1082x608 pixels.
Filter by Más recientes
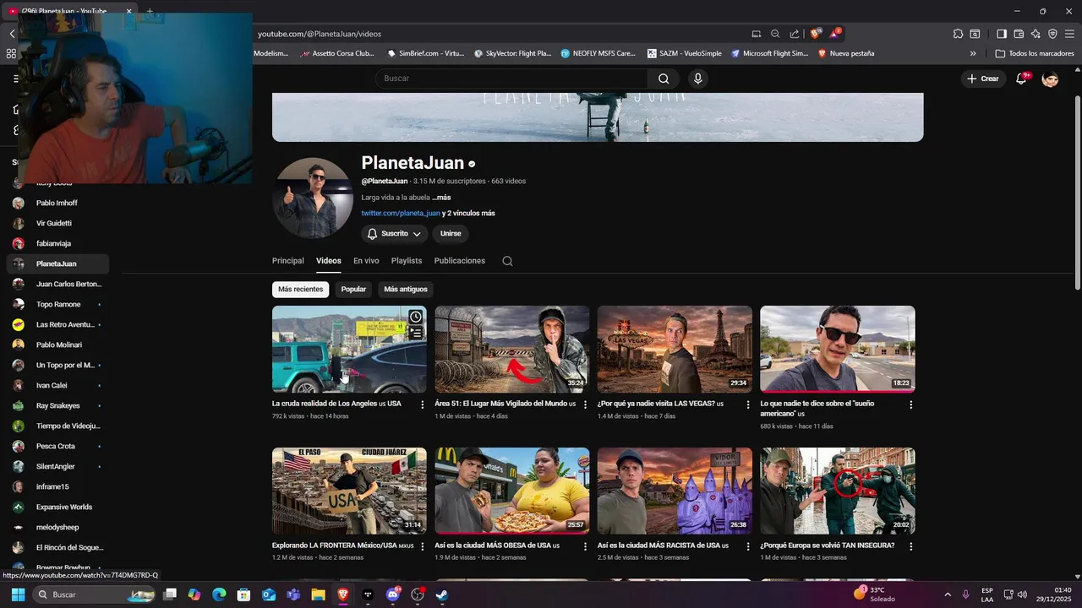pyautogui.click(x=300, y=290)
